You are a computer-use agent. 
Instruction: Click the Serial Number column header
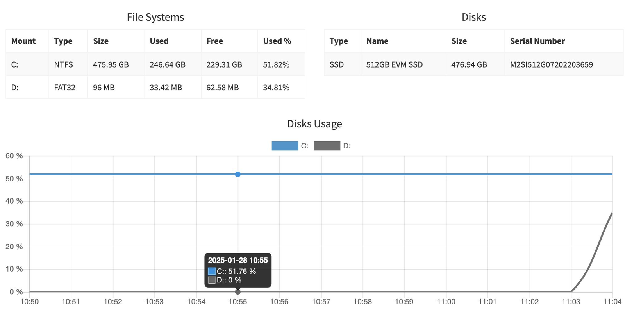click(x=564, y=41)
